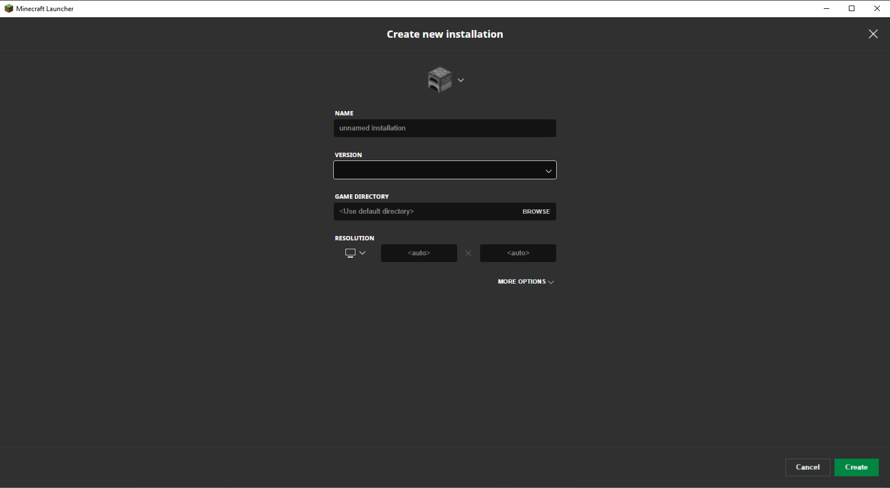Expand More Options section
This screenshot has height=488, width=890.
point(526,282)
